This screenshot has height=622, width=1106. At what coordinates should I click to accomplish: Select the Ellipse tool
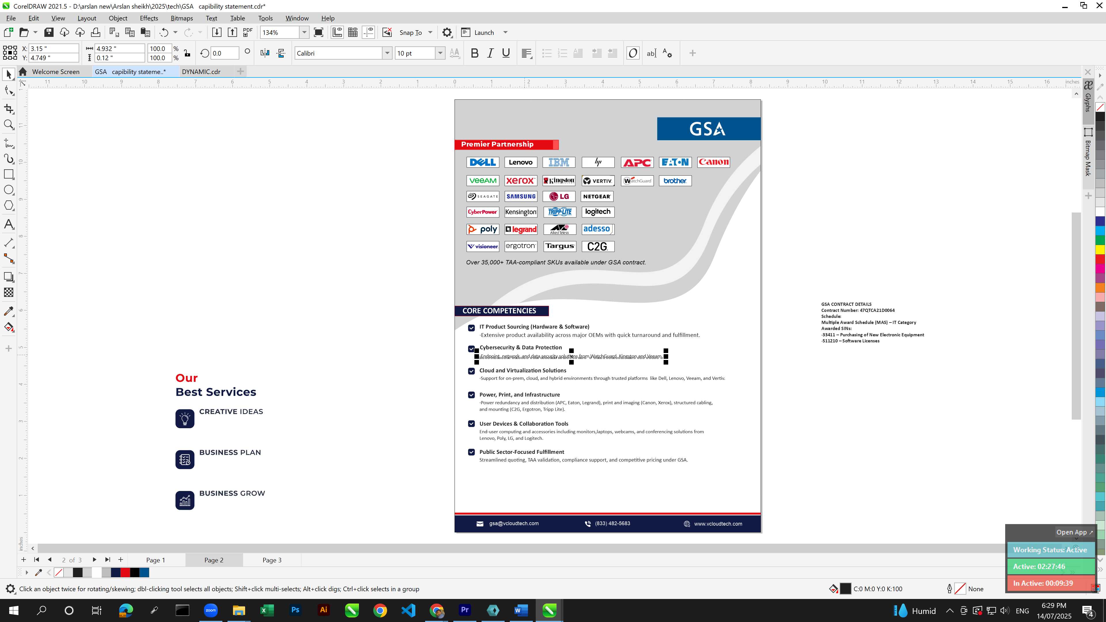9,190
